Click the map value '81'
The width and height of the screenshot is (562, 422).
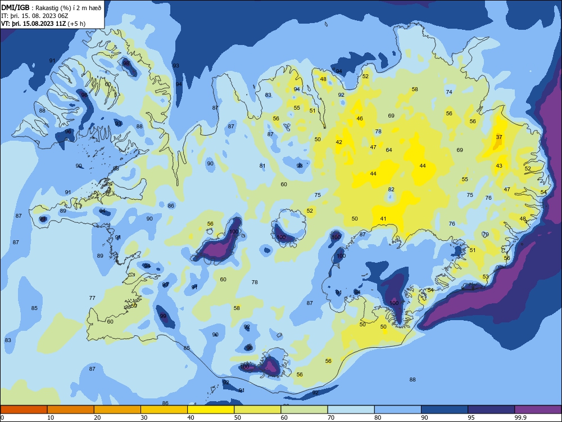pyautogui.click(x=262, y=166)
